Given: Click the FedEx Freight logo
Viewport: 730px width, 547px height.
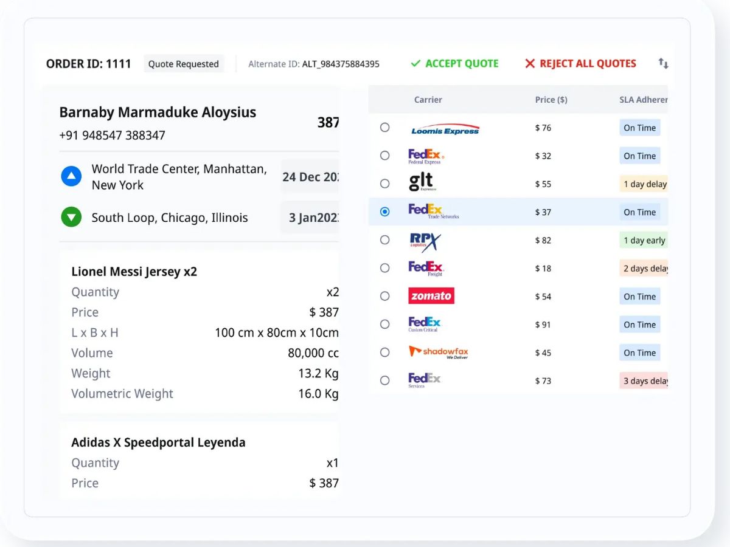Looking at the screenshot, I should click(426, 268).
